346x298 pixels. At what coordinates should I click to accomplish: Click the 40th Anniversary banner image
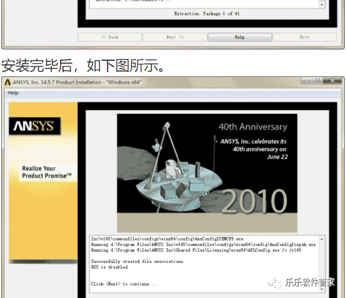pyautogui.click(x=207, y=173)
